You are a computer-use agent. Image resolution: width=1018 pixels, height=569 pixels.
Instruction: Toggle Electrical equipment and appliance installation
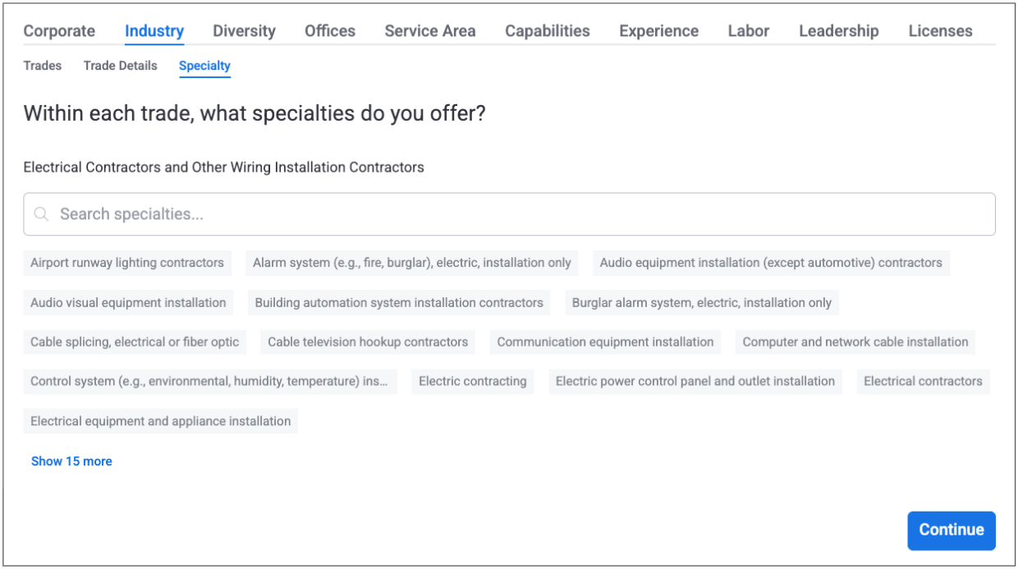click(x=161, y=421)
